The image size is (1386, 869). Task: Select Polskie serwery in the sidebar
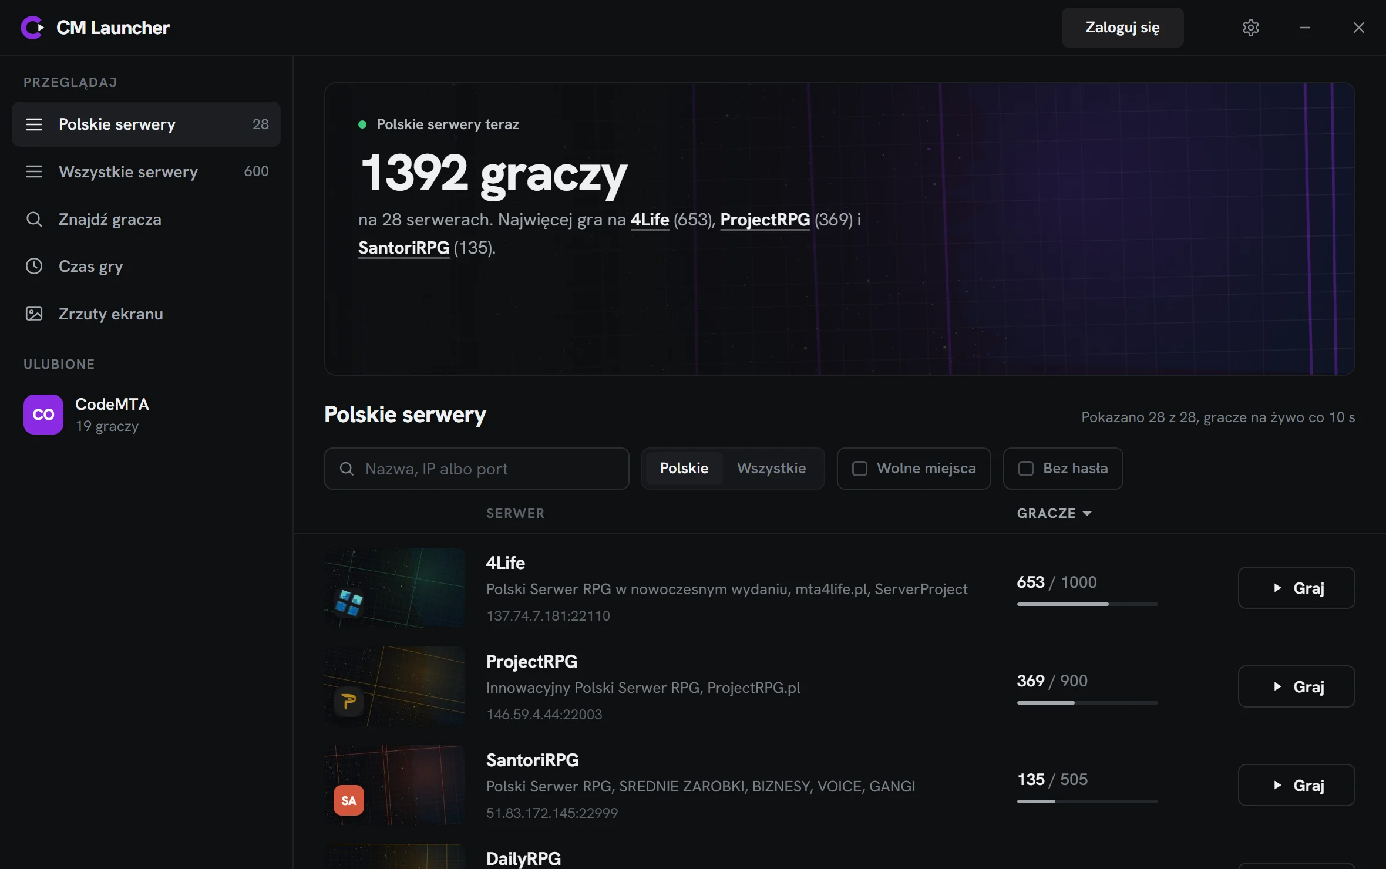(146, 124)
